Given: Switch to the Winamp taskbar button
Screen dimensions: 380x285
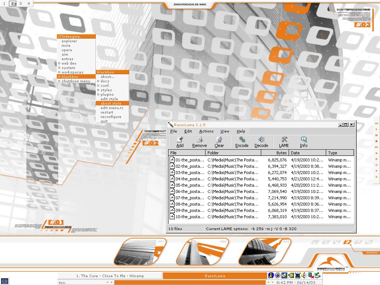Looking at the screenshot, I should (x=110, y=276).
